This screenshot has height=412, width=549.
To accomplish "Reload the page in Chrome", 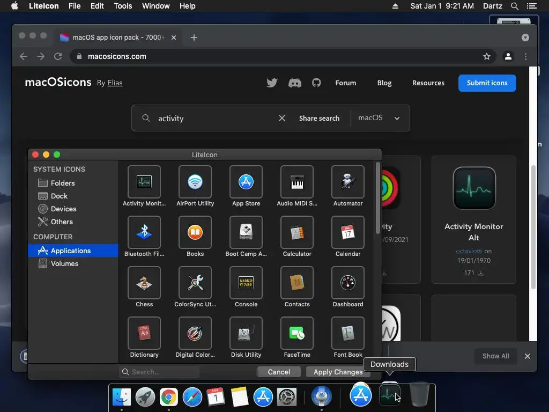I will [58, 56].
